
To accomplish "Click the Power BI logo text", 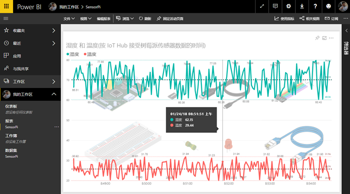I will pos(29,7).
